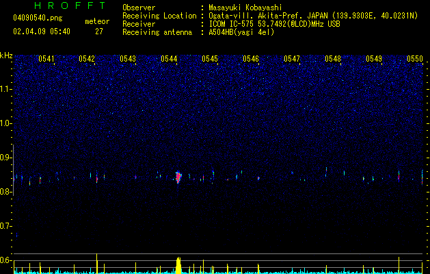Click the date stamp 02.04.09 05:40

pyautogui.click(x=42, y=32)
